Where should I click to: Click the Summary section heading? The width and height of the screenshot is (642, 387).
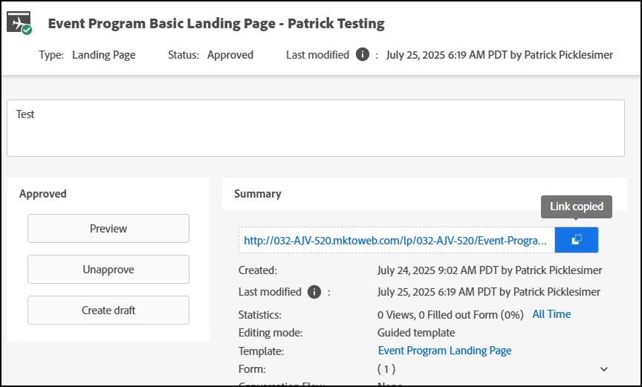pyautogui.click(x=258, y=193)
